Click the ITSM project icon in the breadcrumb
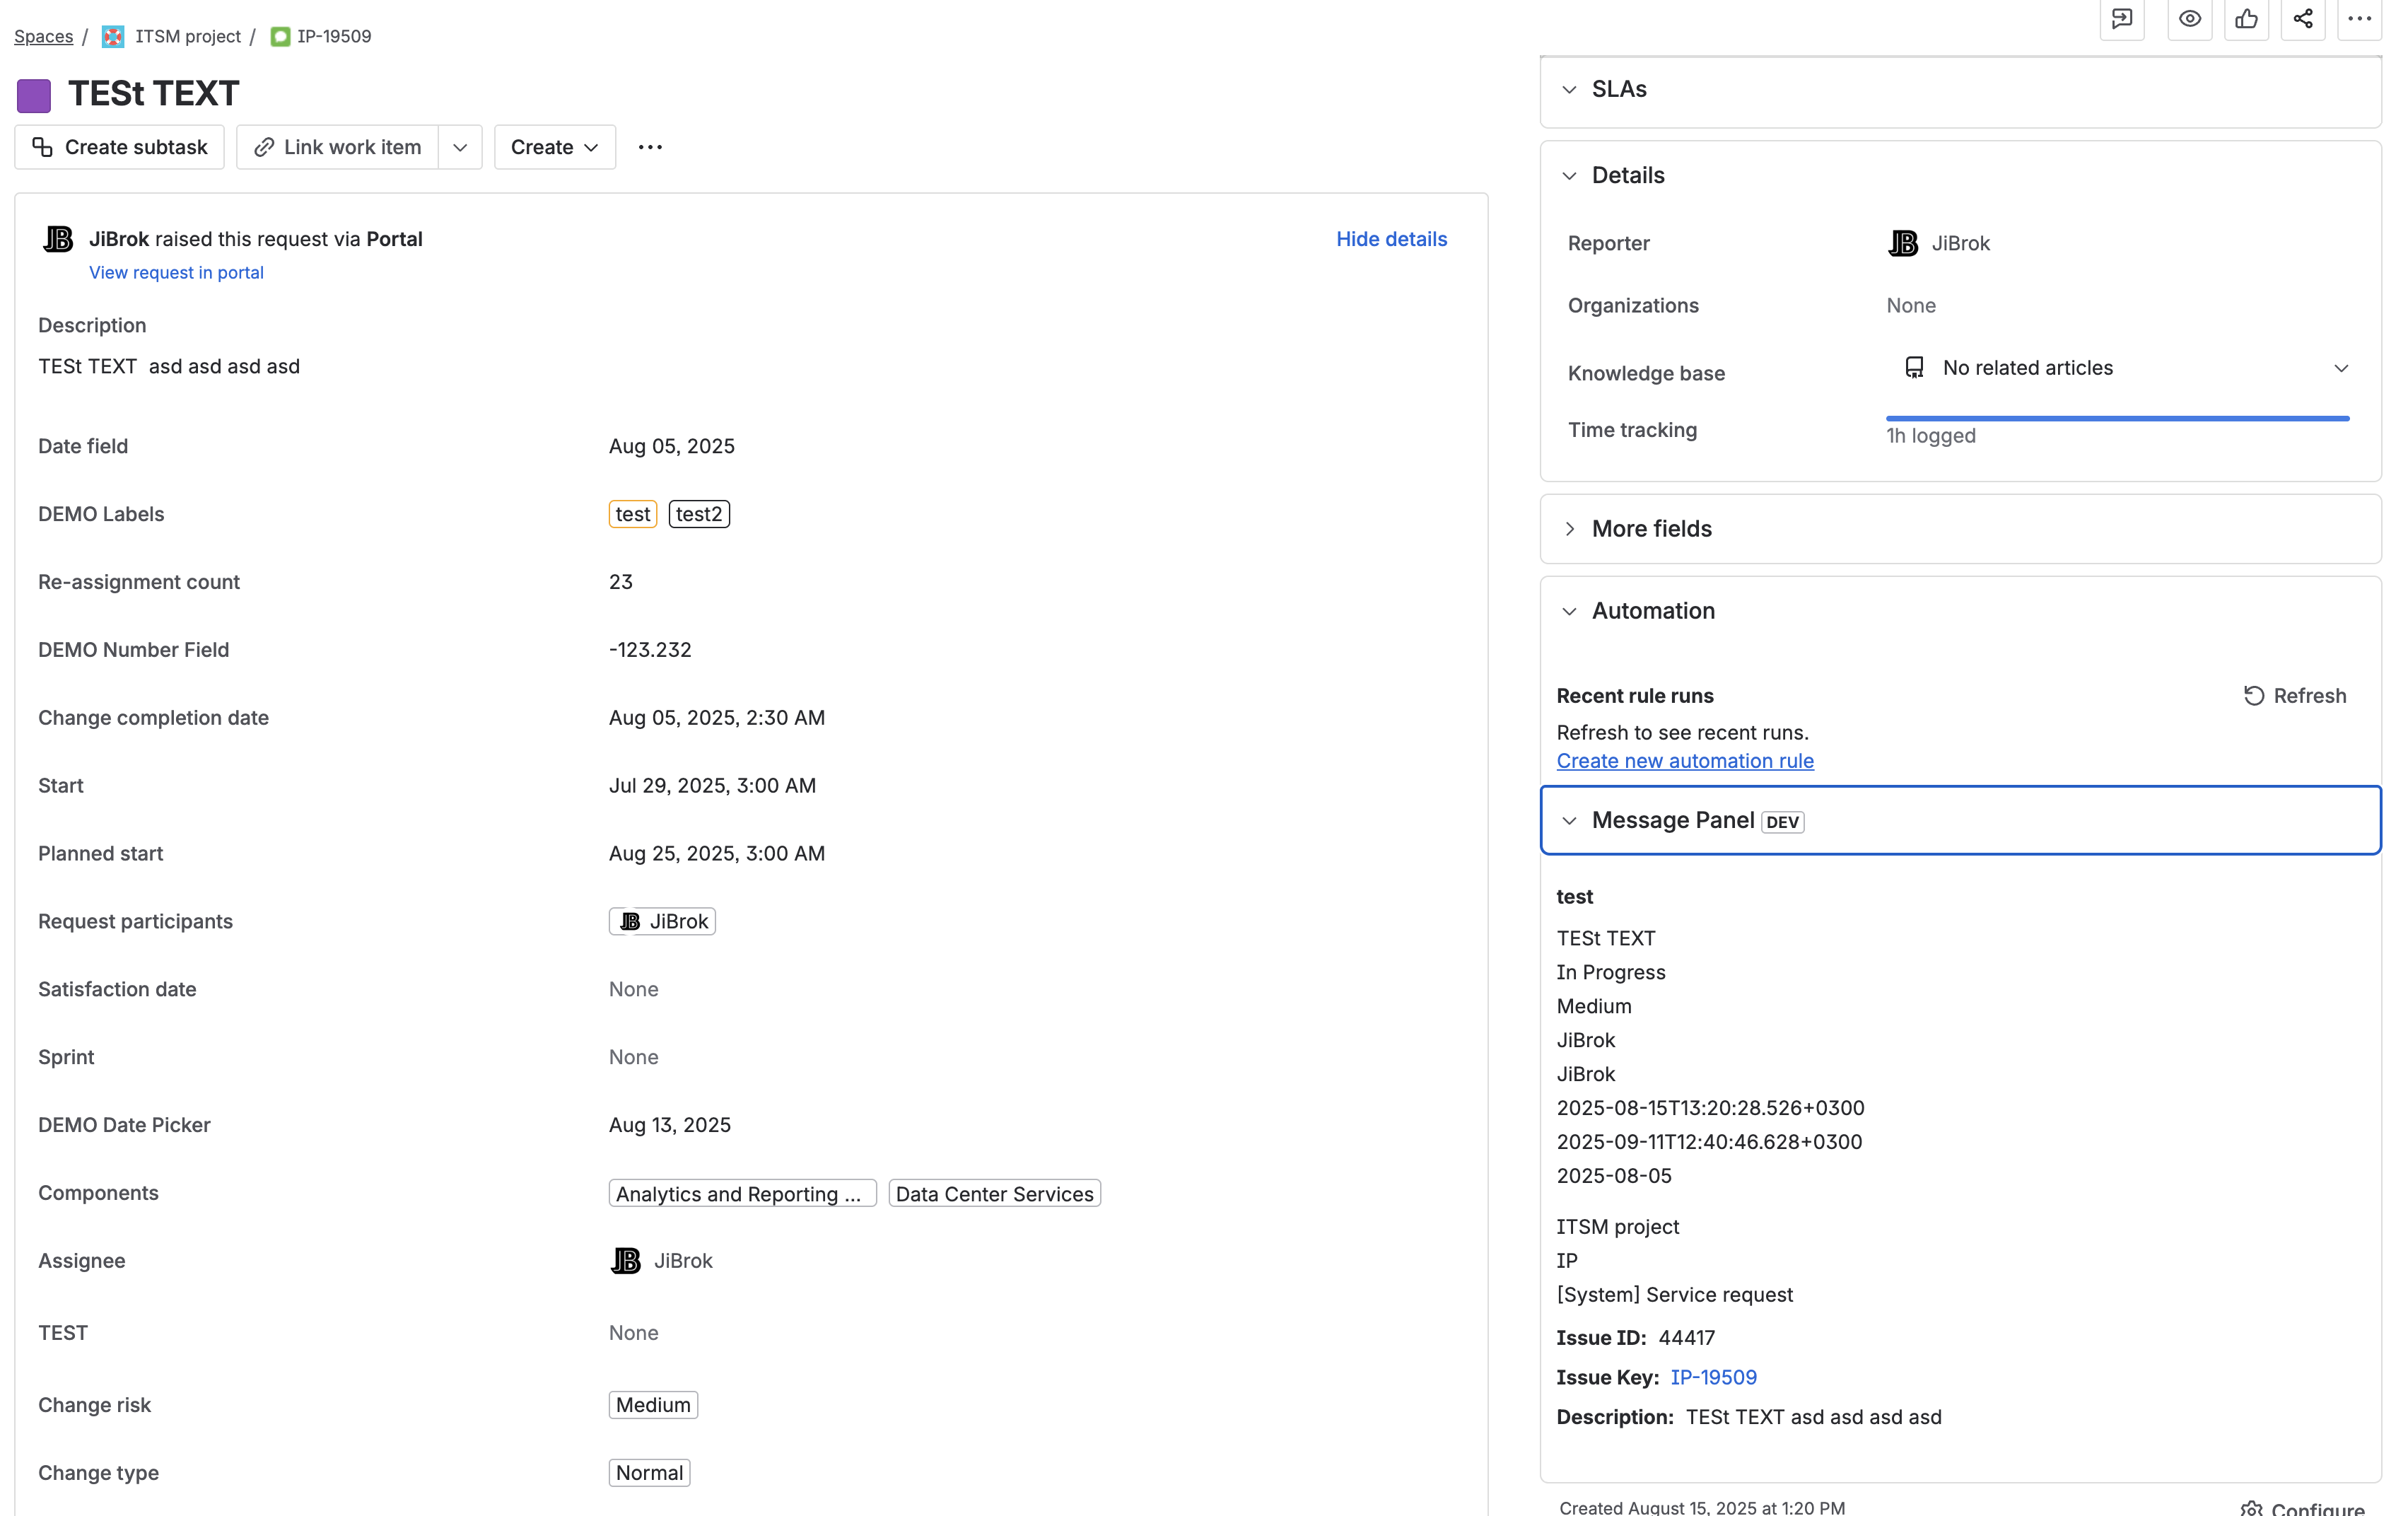The image size is (2408, 1516). pos(112,36)
